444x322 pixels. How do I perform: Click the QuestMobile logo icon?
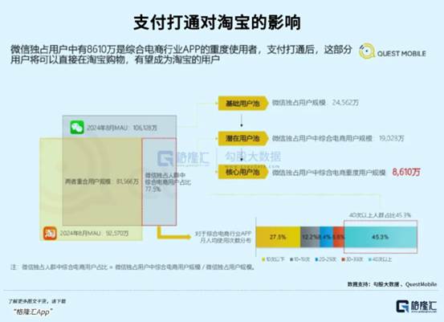tap(367, 51)
